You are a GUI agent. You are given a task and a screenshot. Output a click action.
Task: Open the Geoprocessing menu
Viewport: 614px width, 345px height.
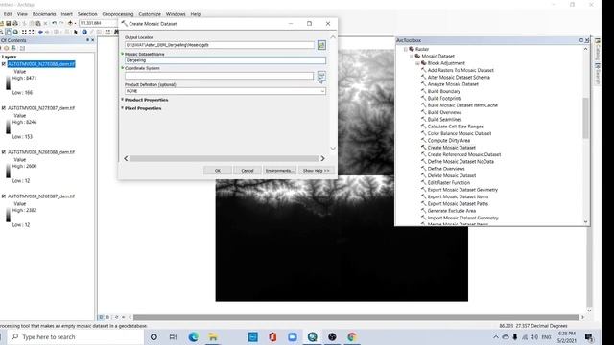[118, 14]
